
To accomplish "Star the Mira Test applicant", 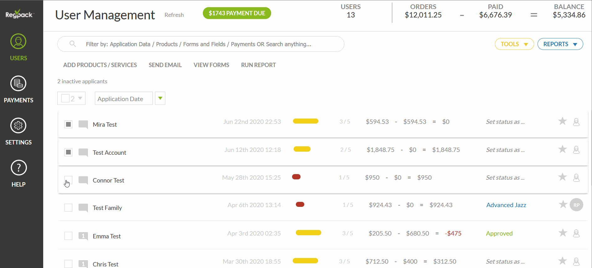I will click(x=562, y=121).
